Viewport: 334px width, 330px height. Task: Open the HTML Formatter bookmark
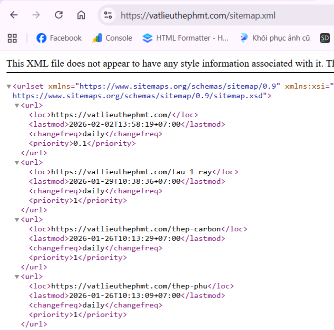(x=185, y=38)
